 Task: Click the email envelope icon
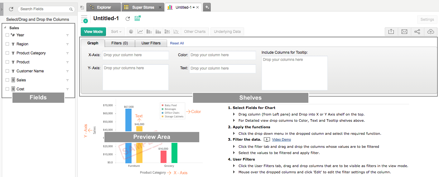(404, 32)
